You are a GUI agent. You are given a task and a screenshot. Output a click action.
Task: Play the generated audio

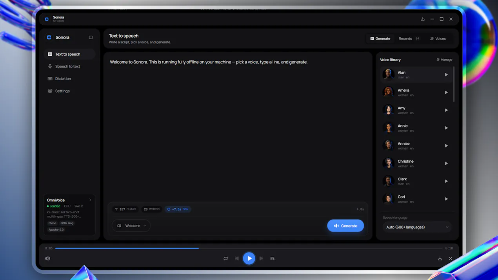pos(249,258)
